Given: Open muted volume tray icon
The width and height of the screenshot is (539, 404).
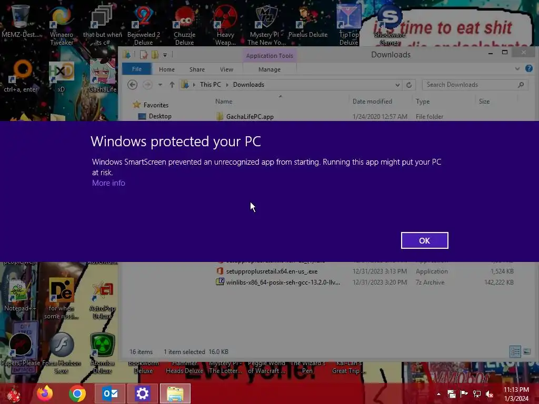Looking at the screenshot, I should point(490,394).
